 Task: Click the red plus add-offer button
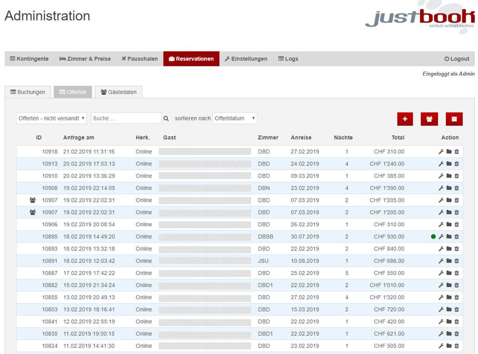(x=405, y=119)
